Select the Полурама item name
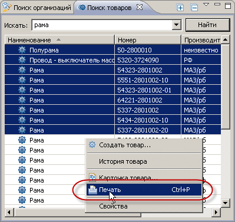The height and width of the screenshot is (222, 235). (x=44, y=50)
